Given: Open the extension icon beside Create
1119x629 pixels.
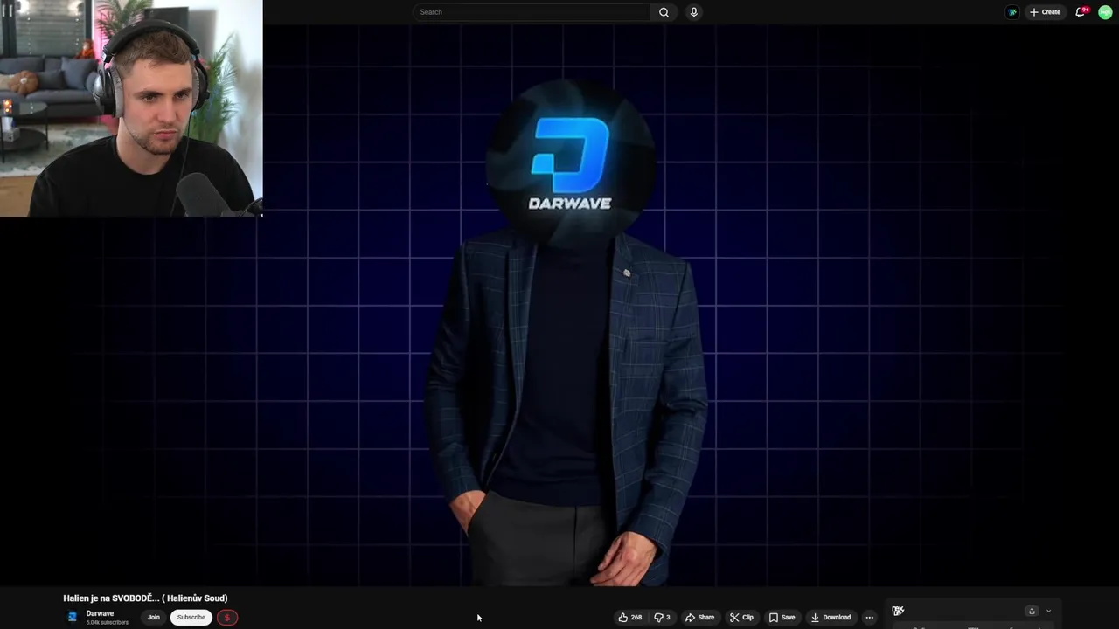Looking at the screenshot, I should tap(1012, 12).
